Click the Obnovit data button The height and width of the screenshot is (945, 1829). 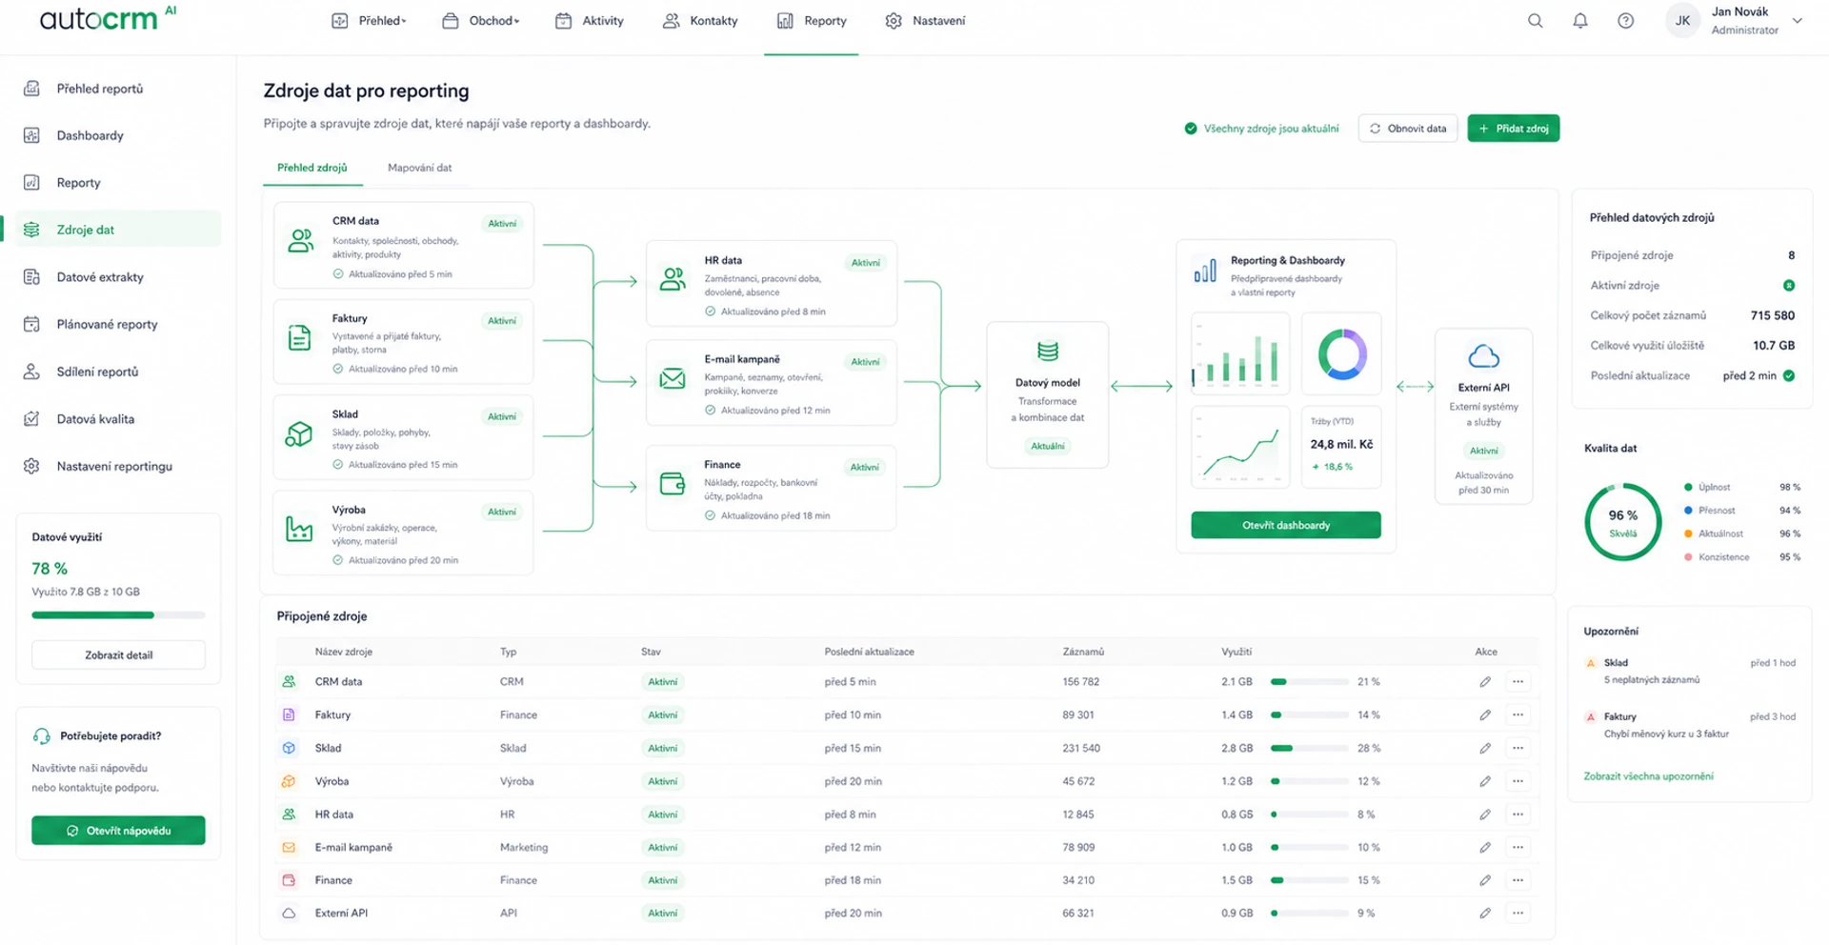coord(1408,128)
